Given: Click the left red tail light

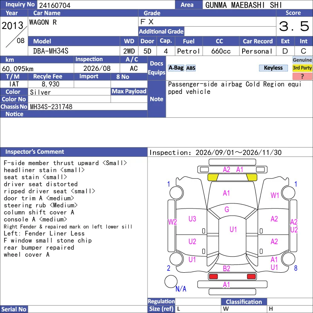Looking at the screenshot, I should point(213,277).
